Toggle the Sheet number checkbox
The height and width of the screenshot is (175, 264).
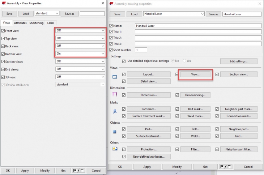pyautogui.click(x=111, y=50)
